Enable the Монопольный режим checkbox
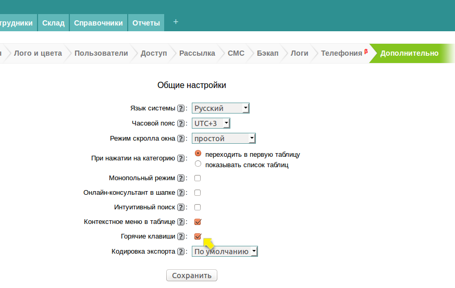The image size is (455, 288). (x=198, y=178)
